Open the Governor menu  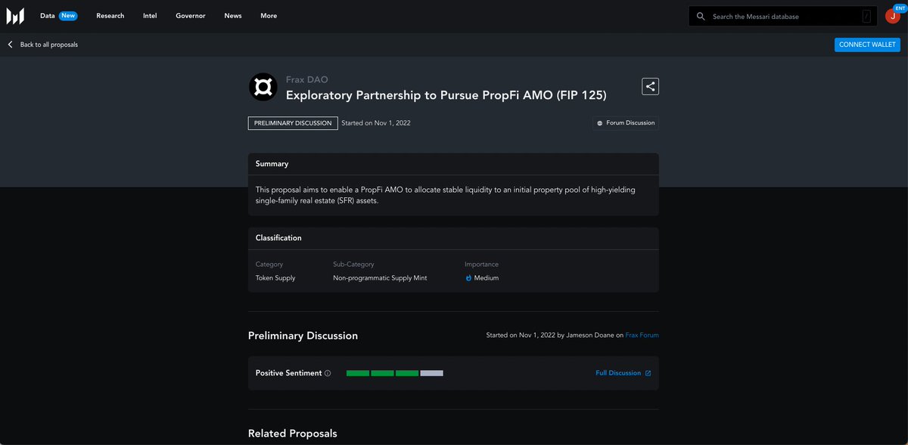[191, 16]
